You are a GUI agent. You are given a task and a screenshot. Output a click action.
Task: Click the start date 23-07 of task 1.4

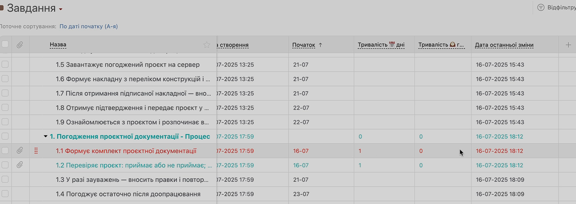tap(301, 194)
